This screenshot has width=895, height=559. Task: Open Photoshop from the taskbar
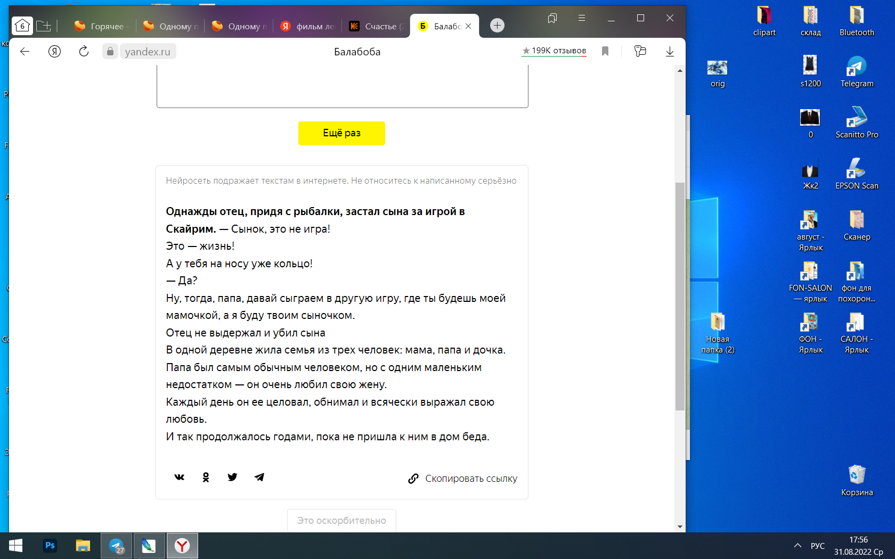[x=50, y=546]
